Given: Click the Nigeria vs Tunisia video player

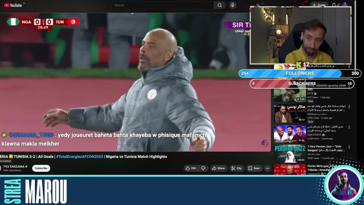Looking at the screenshot, I should point(135,82).
